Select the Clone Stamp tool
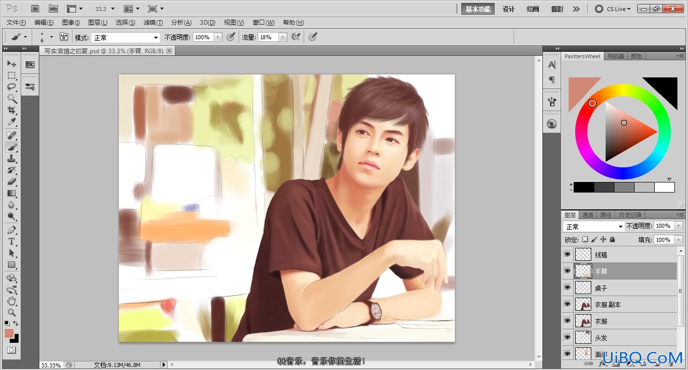 pyautogui.click(x=12, y=158)
